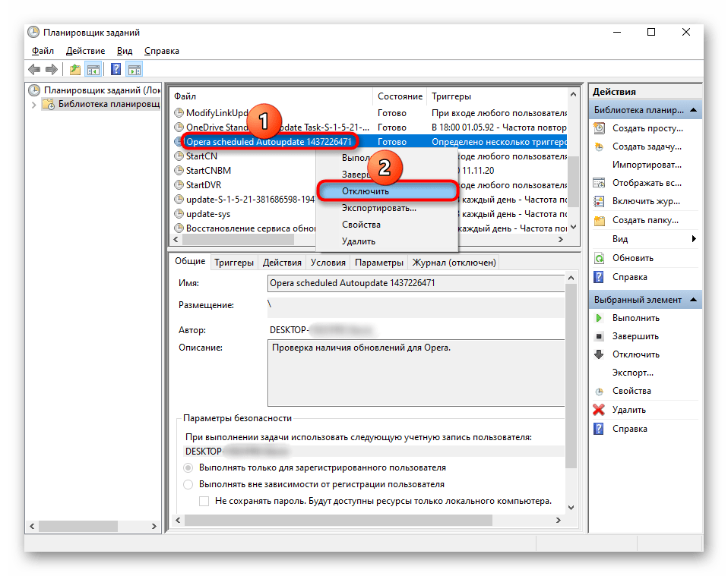Viewport: 728px width, 576px height.
Task: Switch to the Условия tab
Action: coord(328,263)
